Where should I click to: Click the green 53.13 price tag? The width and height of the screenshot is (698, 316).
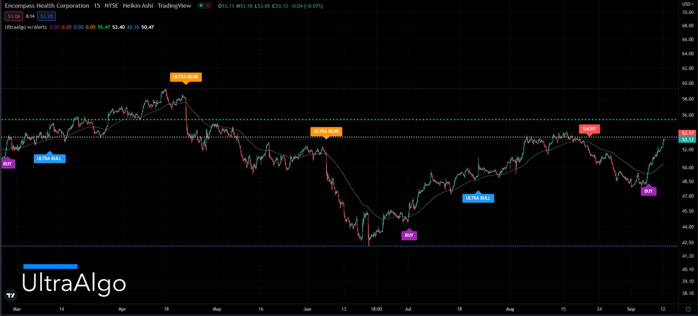[688, 140]
